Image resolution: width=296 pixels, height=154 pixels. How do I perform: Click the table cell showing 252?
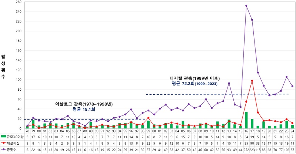point(246,150)
